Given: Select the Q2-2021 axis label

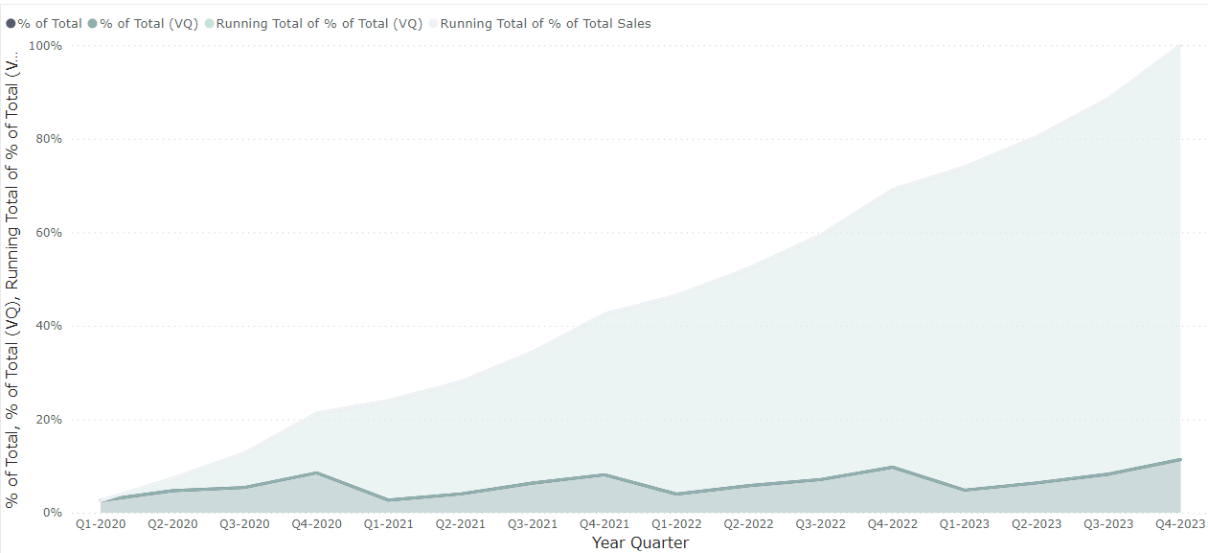Looking at the screenshot, I should [x=460, y=525].
